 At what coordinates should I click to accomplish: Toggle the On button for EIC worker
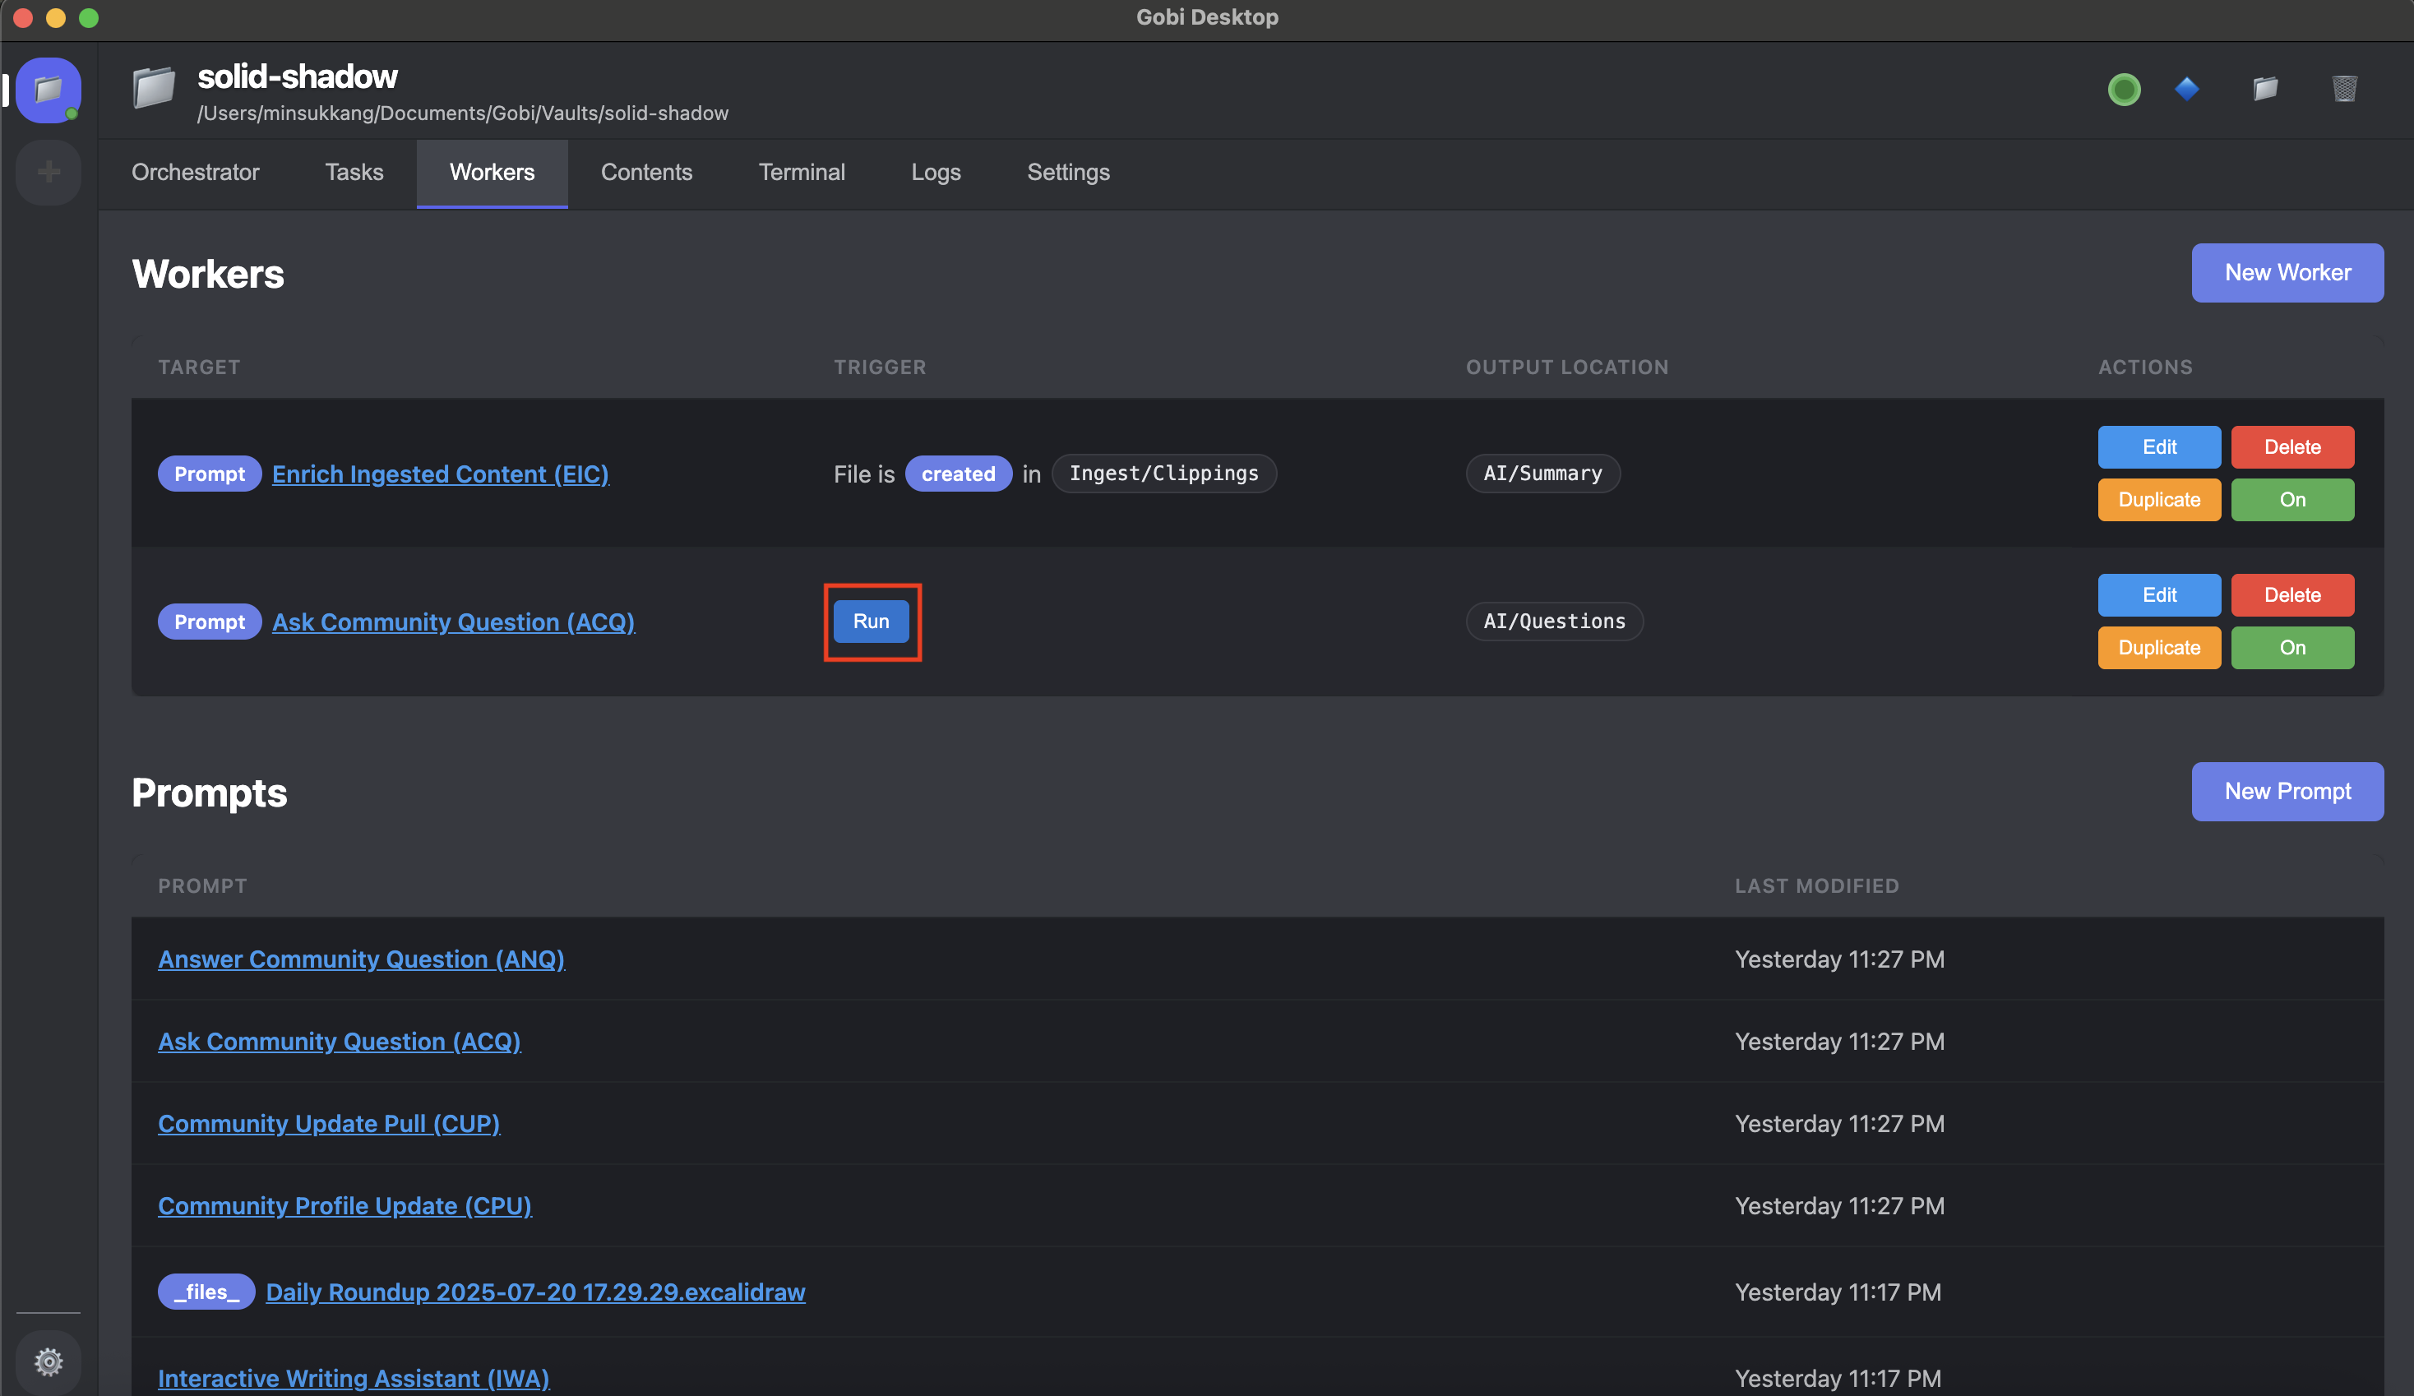(2291, 499)
